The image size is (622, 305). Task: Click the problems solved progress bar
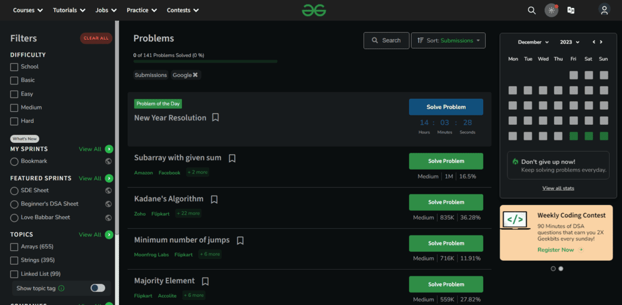pos(205,61)
